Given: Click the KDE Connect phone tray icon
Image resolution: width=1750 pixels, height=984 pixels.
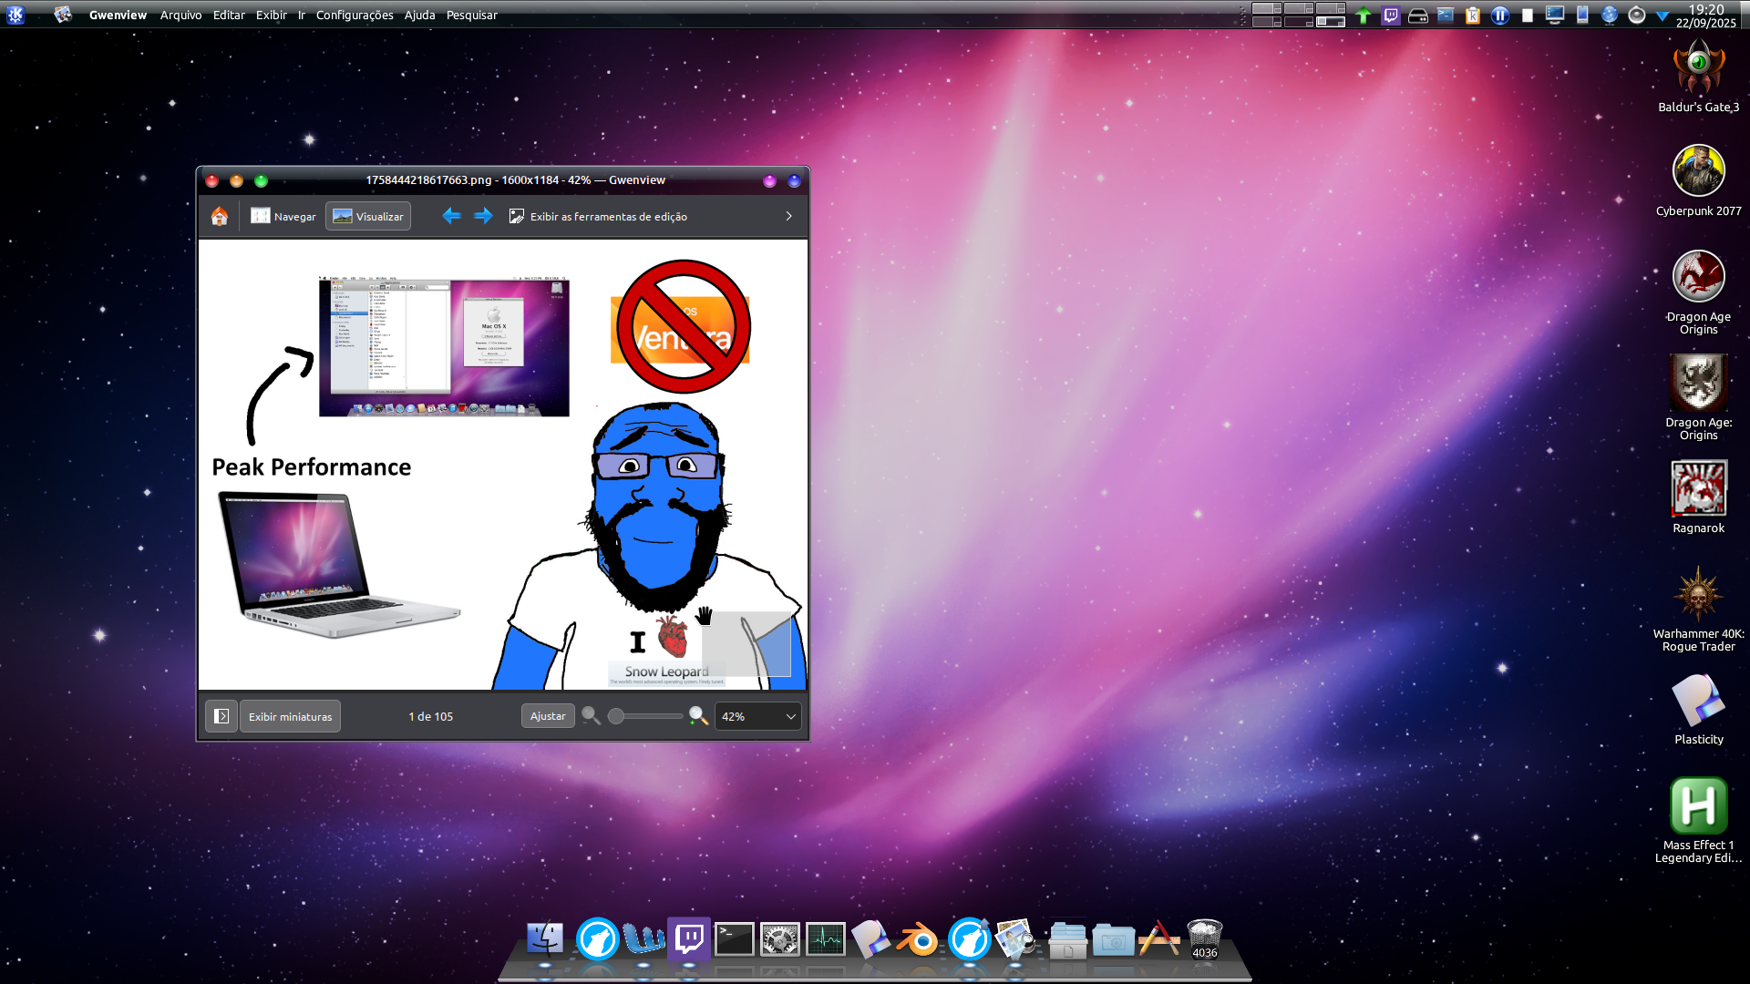Looking at the screenshot, I should (1582, 15).
